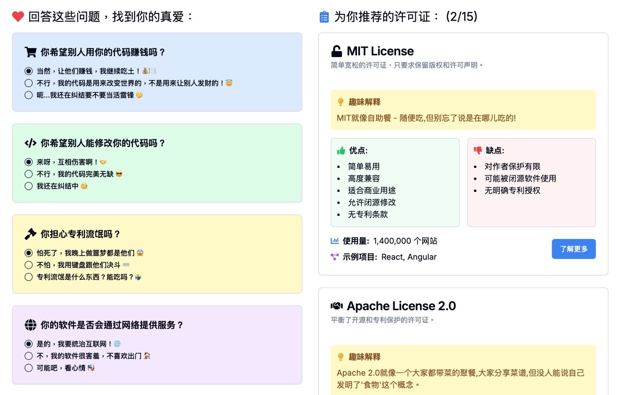The image size is (620, 395).
Task: Click the bar chart icon beside 使用量
Action: point(335,241)
